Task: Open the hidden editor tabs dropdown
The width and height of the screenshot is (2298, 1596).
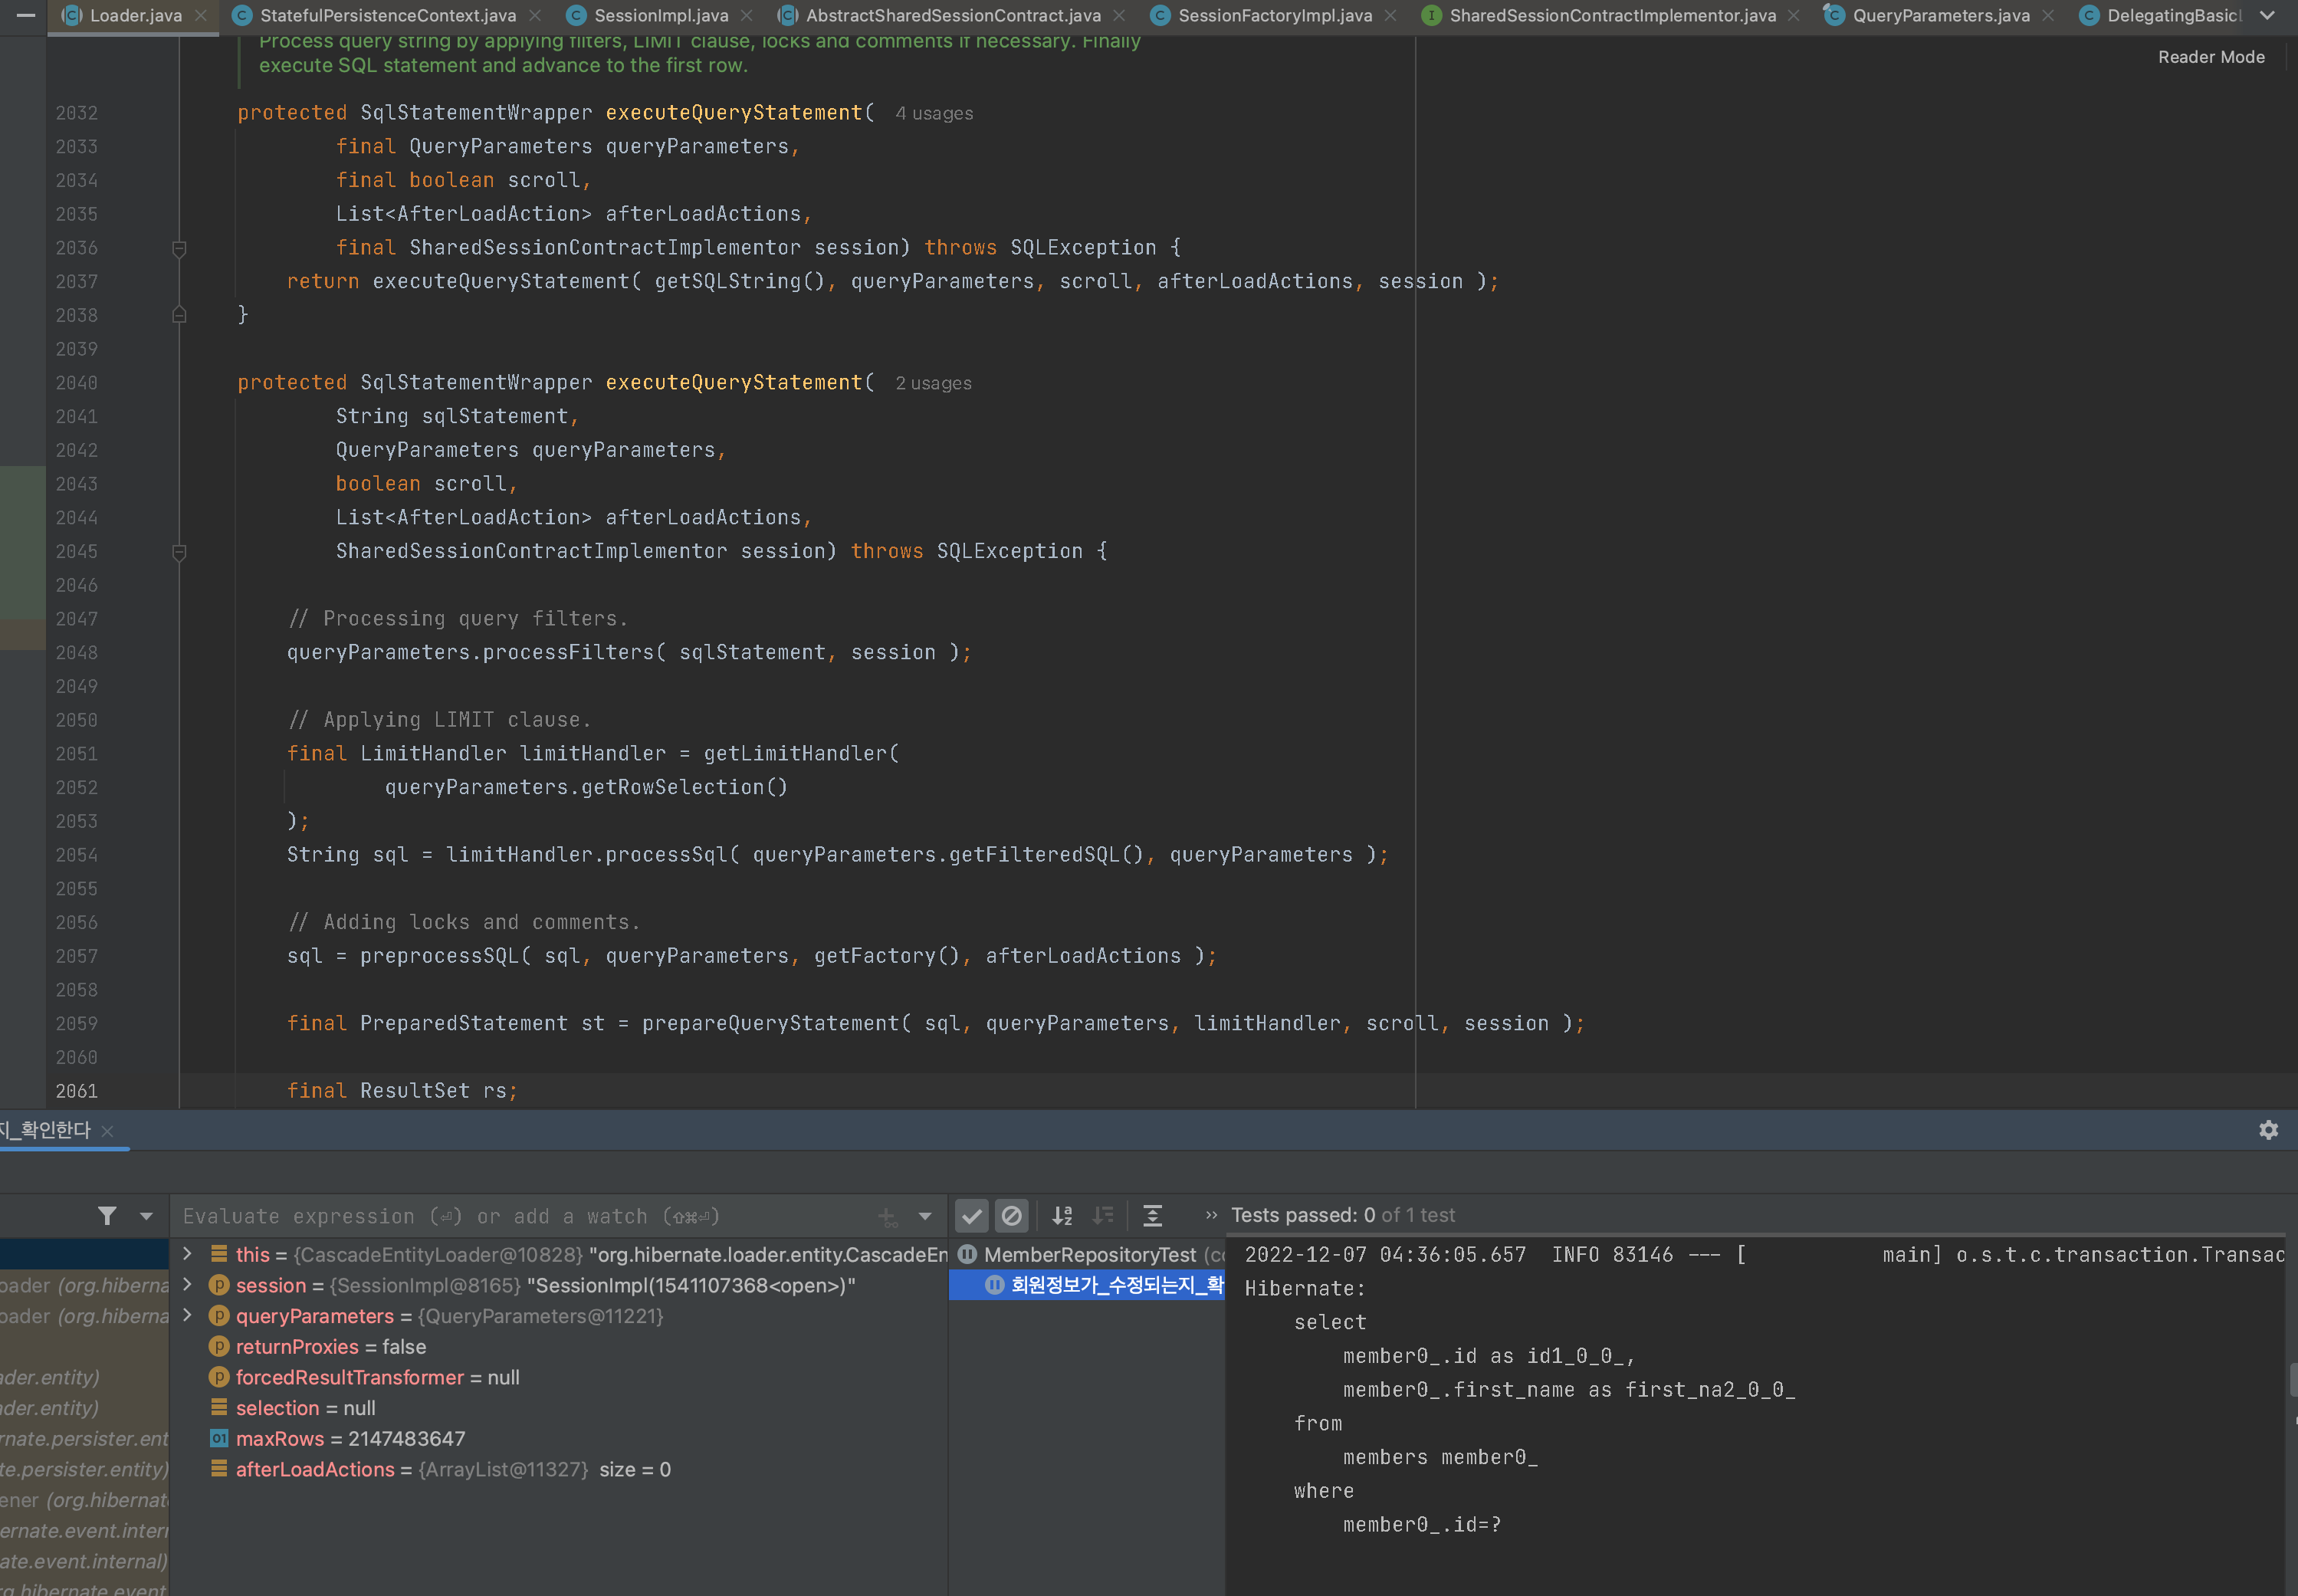Action: (2267, 15)
